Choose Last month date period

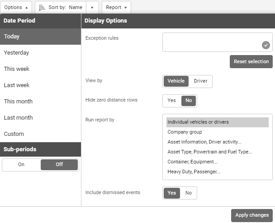click(x=18, y=118)
